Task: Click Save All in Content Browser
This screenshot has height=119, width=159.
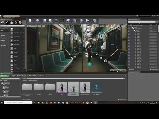Action: (x=20, y=76)
